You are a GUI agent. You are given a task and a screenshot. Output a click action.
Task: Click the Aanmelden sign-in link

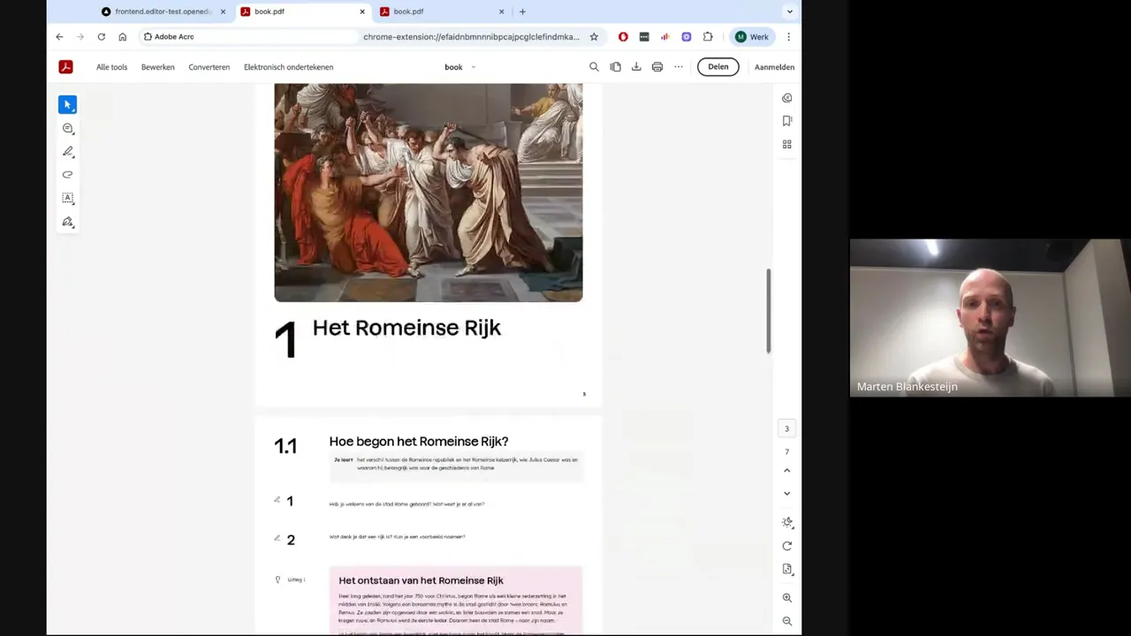pyautogui.click(x=774, y=67)
